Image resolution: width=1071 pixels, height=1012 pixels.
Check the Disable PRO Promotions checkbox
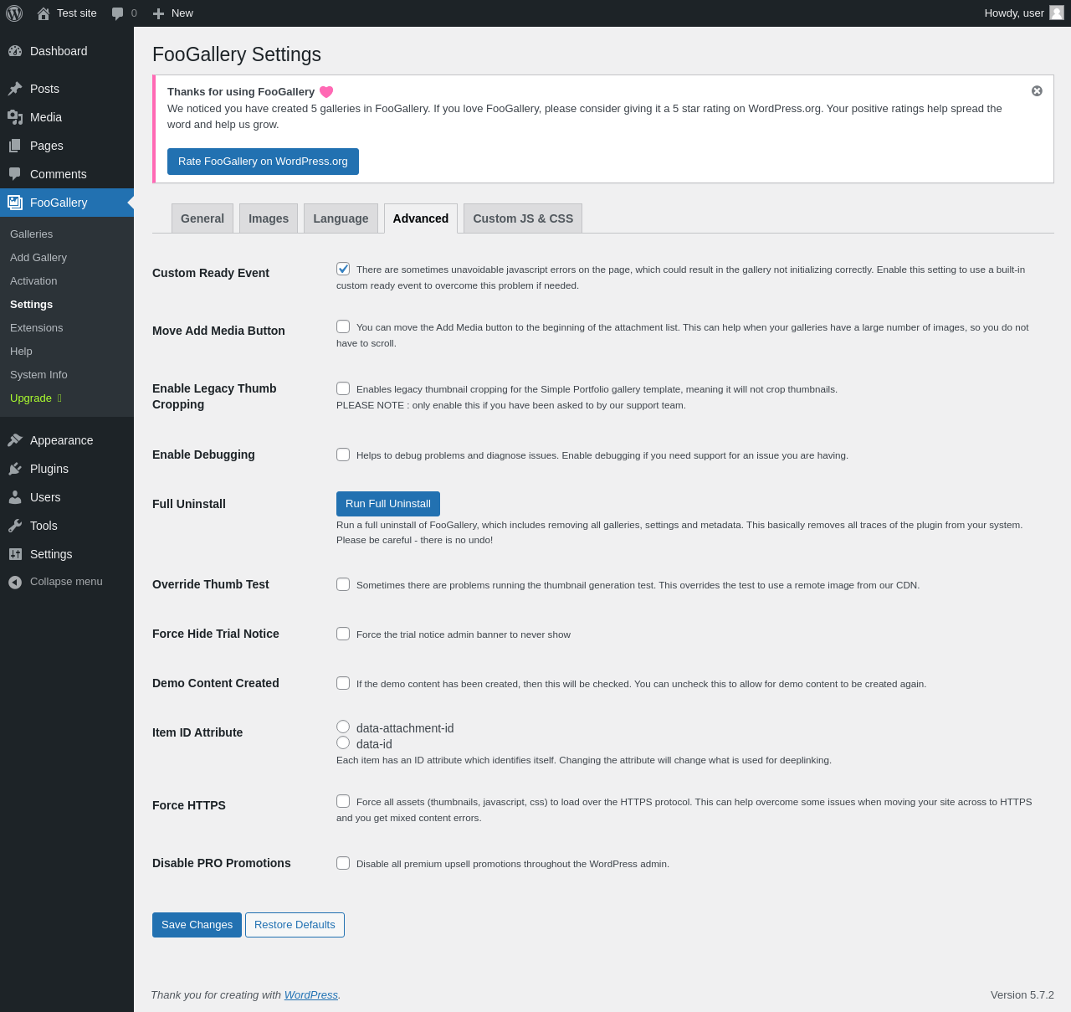tap(343, 863)
